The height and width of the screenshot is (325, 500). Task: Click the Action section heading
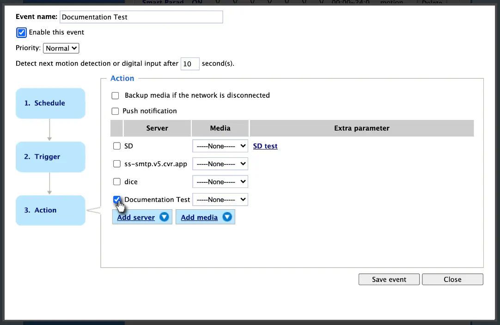coord(122,78)
